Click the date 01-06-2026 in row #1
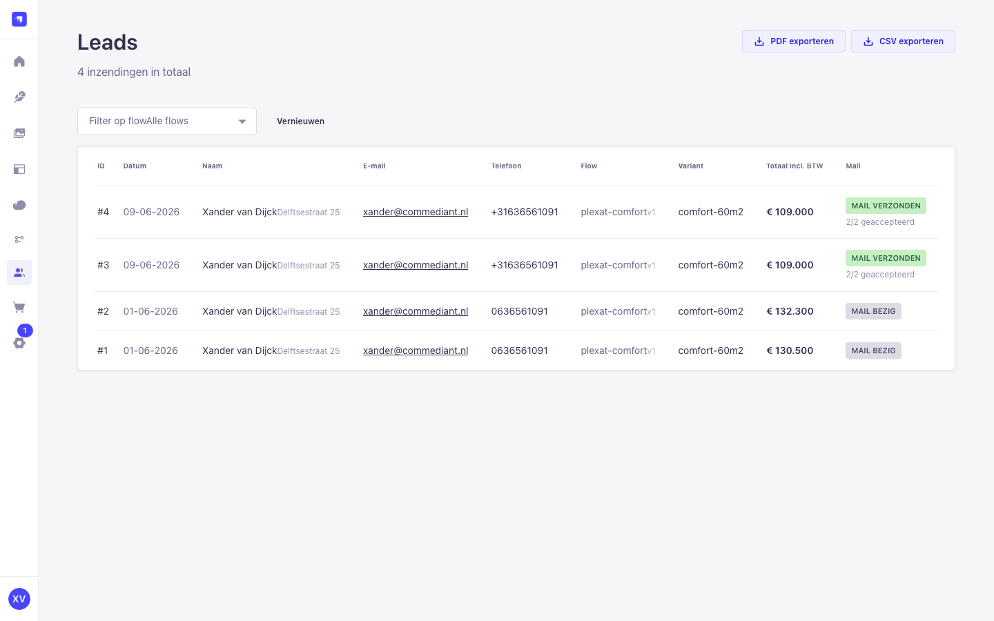 click(x=150, y=351)
